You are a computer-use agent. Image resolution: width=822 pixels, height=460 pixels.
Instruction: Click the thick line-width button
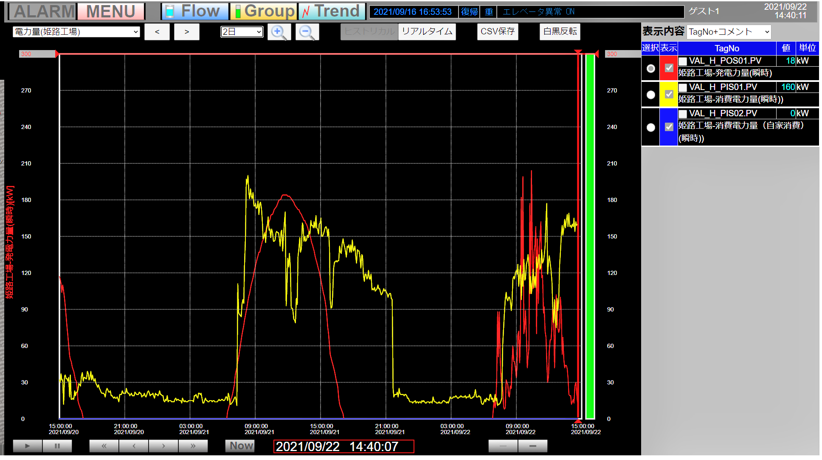[533, 446]
